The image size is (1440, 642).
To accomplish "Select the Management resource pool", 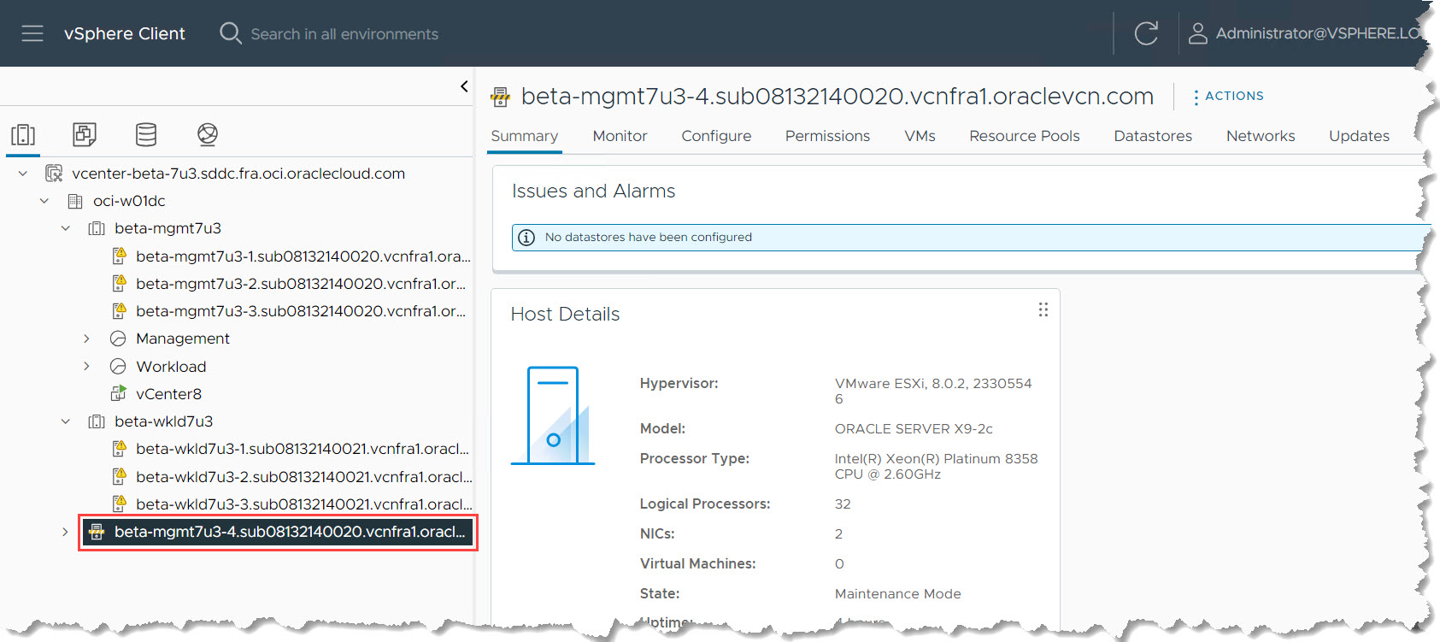I will tap(183, 339).
